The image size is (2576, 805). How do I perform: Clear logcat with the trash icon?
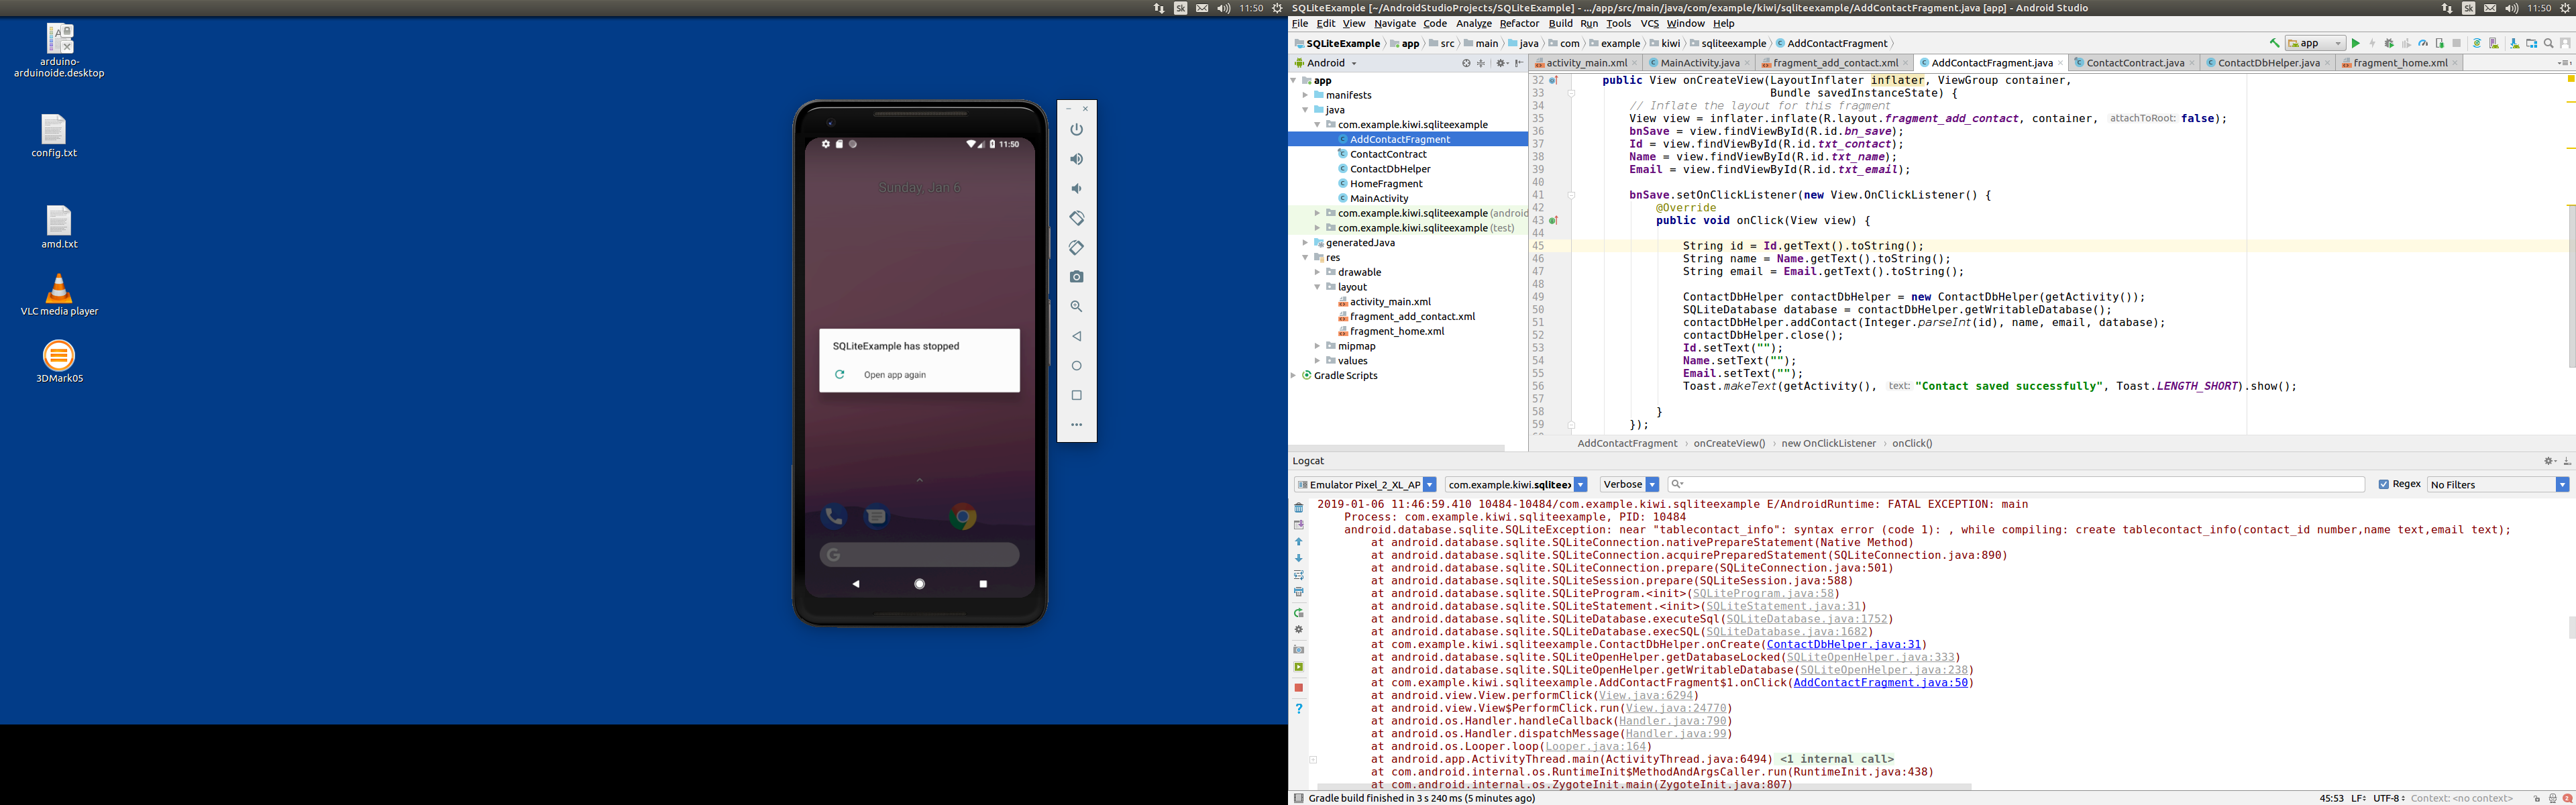1299,508
